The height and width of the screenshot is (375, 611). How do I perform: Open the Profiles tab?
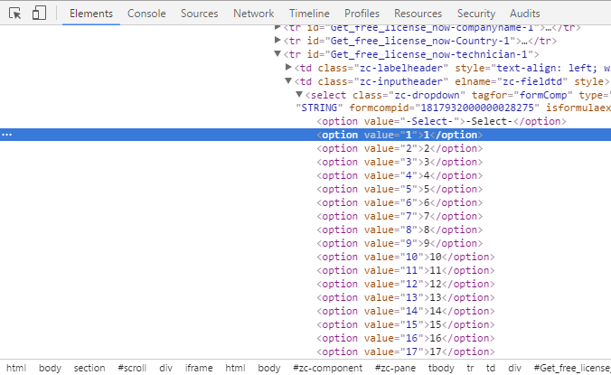coord(362,14)
